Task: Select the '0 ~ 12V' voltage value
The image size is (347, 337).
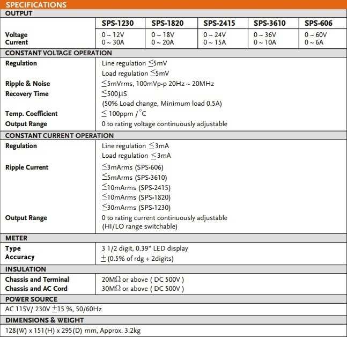Action: pos(113,35)
